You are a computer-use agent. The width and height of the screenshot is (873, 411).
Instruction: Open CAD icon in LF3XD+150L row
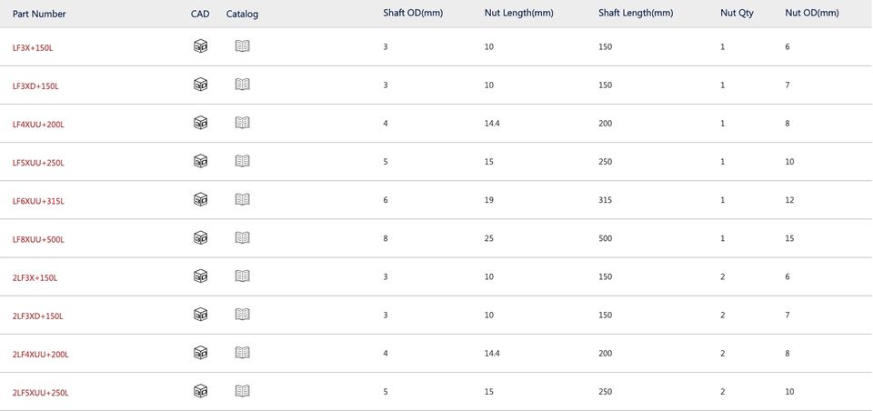pyautogui.click(x=200, y=85)
